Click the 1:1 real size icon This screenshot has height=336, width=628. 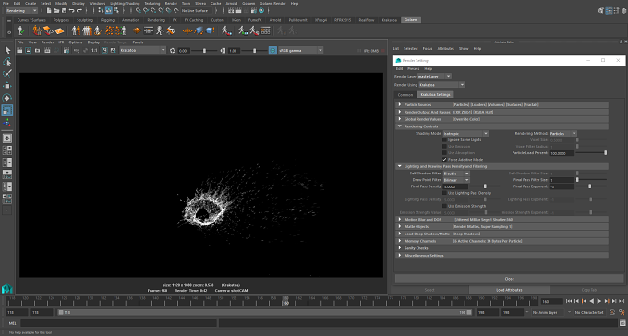tap(94, 51)
